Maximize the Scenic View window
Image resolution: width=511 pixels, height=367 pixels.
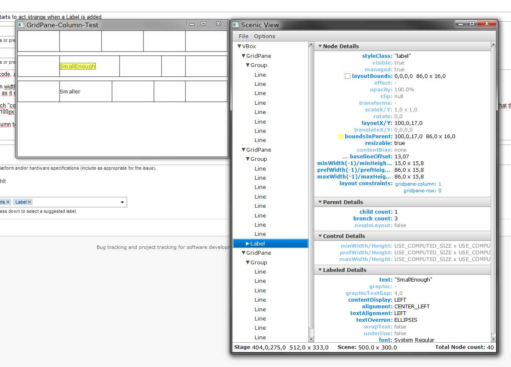tap(472, 24)
